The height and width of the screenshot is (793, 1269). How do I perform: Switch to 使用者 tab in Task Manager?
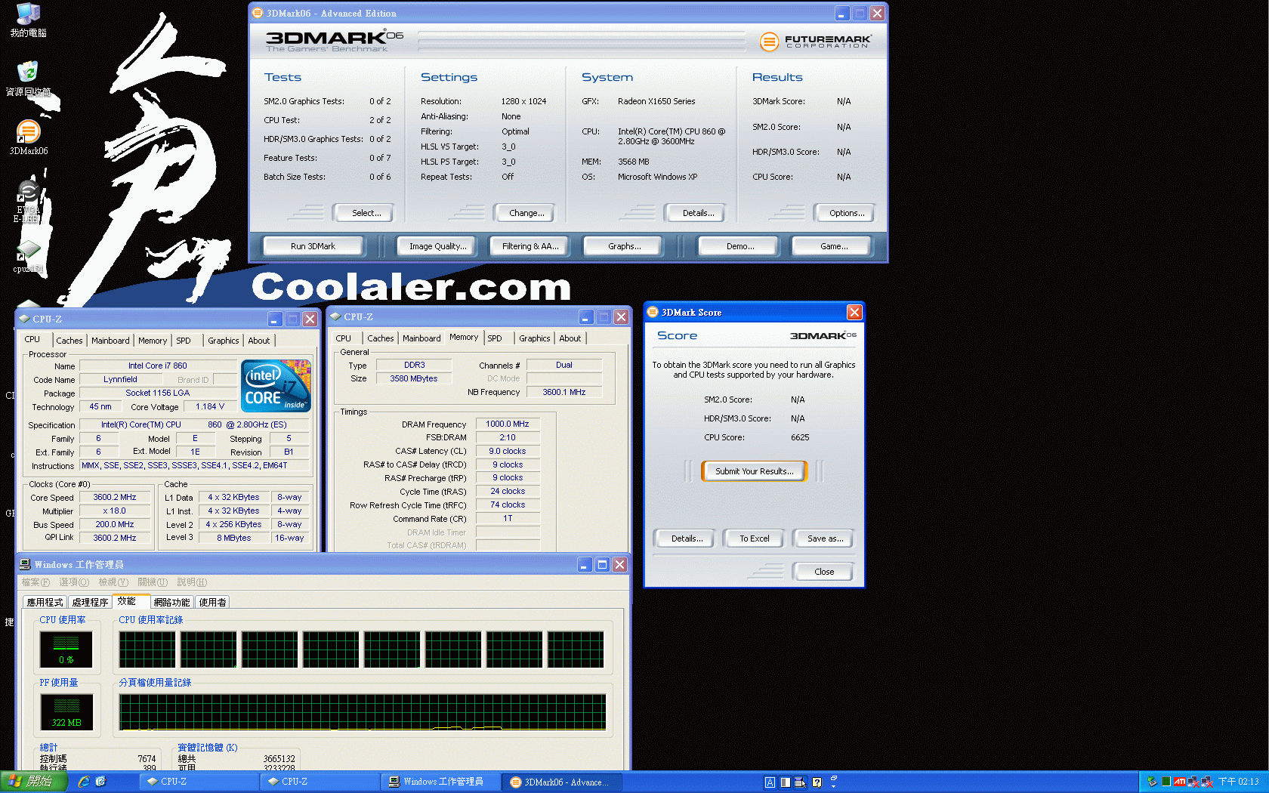pyautogui.click(x=212, y=603)
